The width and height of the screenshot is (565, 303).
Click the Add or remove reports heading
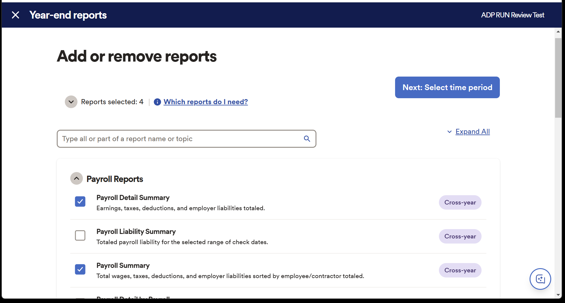point(137,56)
